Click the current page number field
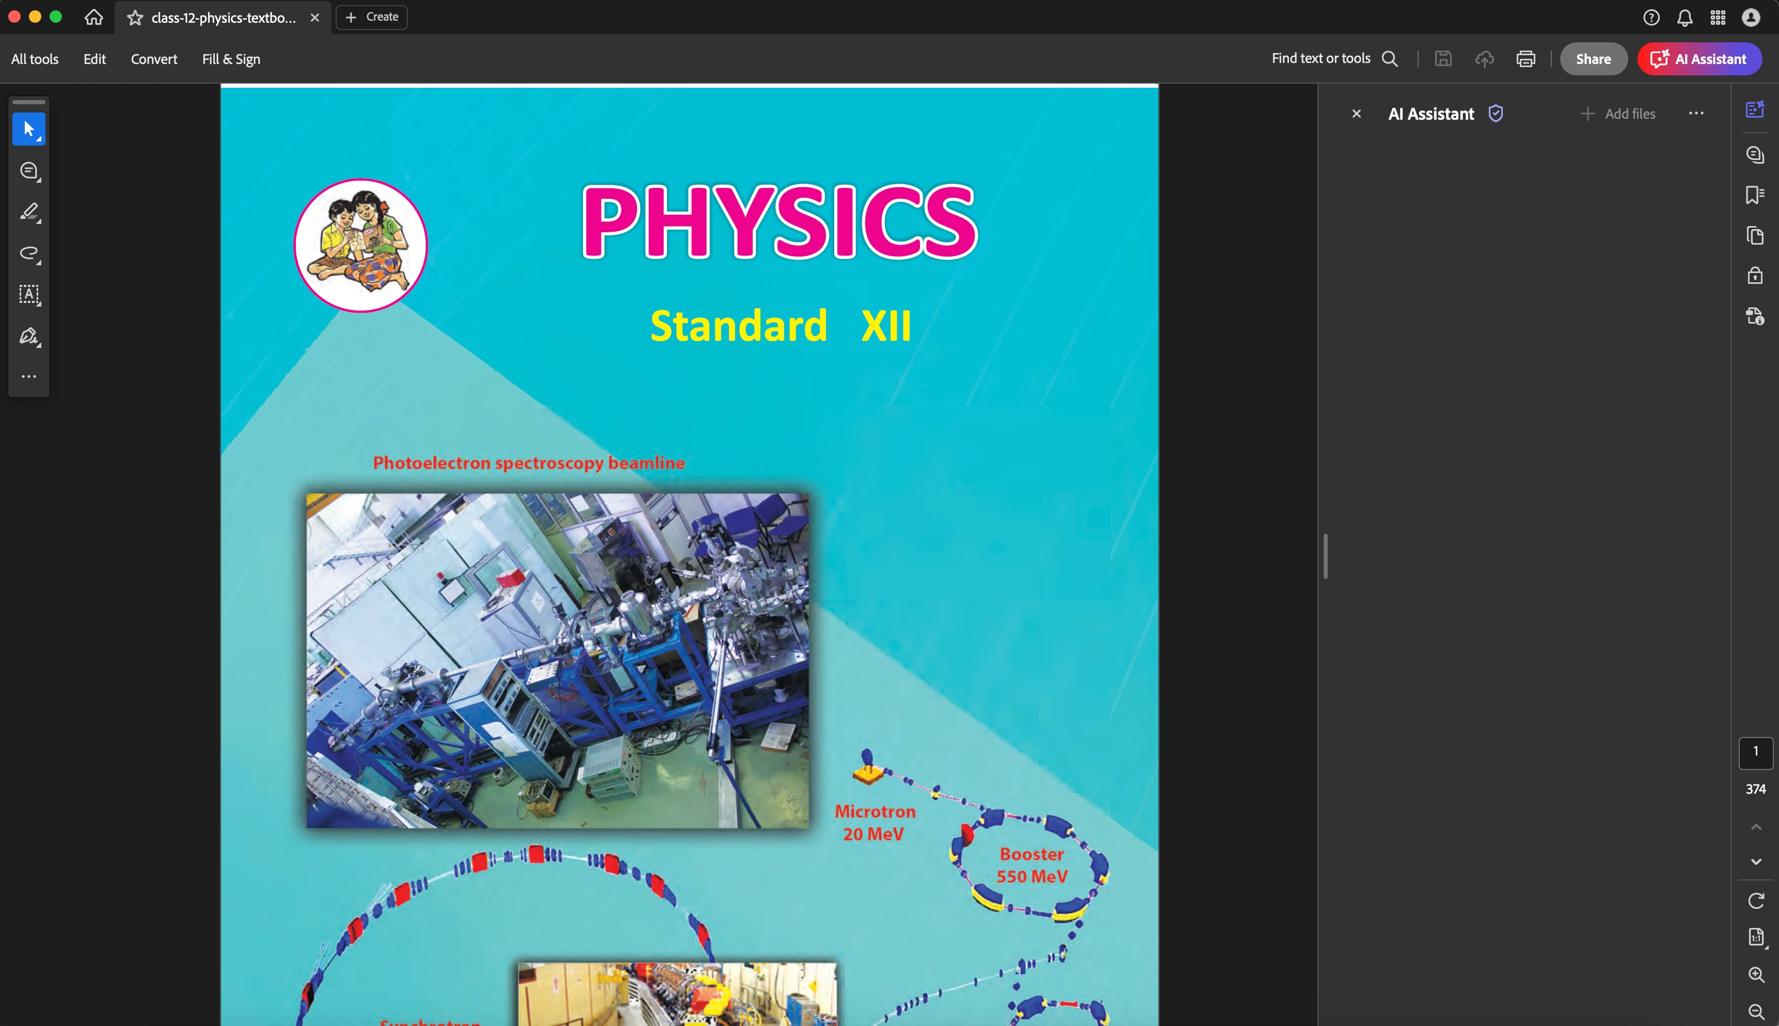Image resolution: width=1779 pixels, height=1026 pixels. (x=1755, y=752)
